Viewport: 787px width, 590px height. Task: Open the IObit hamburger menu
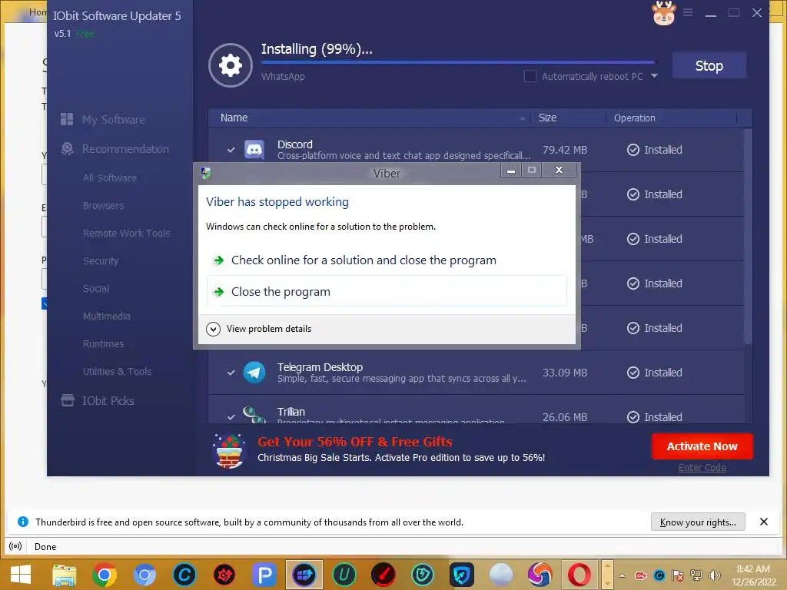(x=688, y=12)
